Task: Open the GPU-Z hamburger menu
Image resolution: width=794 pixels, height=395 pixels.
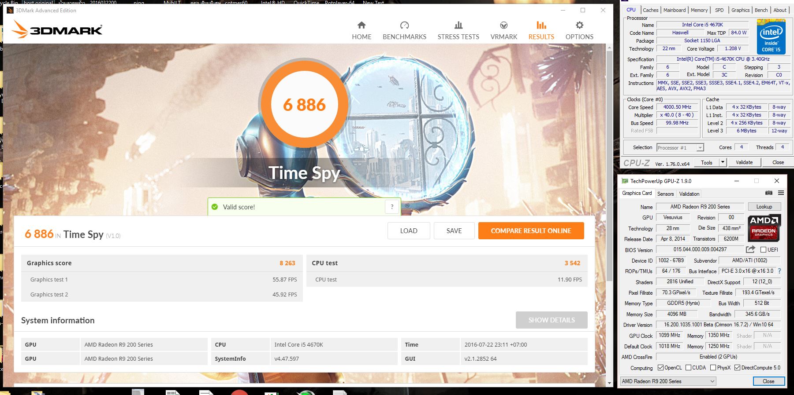Action: tap(781, 193)
